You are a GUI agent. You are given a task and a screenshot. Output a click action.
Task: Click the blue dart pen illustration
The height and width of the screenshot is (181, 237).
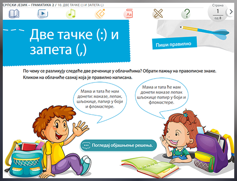pyautogui.click(x=205, y=31)
